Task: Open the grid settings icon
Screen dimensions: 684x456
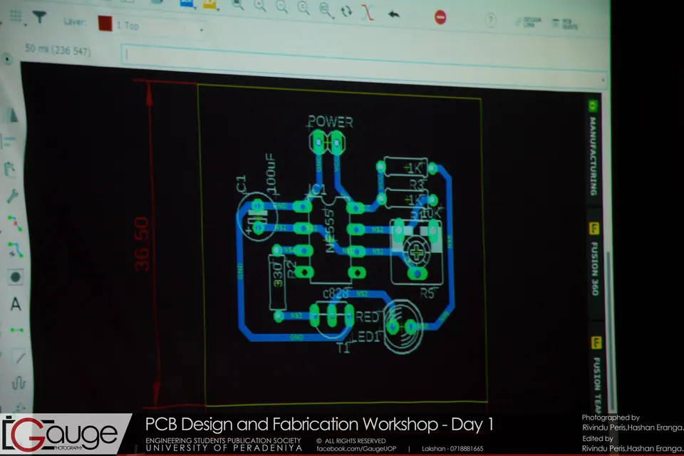Action: pyautogui.click(x=16, y=17)
